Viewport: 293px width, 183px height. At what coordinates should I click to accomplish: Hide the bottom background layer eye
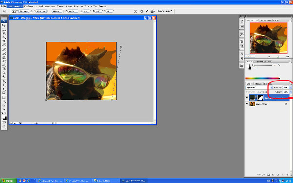(x=247, y=104)
